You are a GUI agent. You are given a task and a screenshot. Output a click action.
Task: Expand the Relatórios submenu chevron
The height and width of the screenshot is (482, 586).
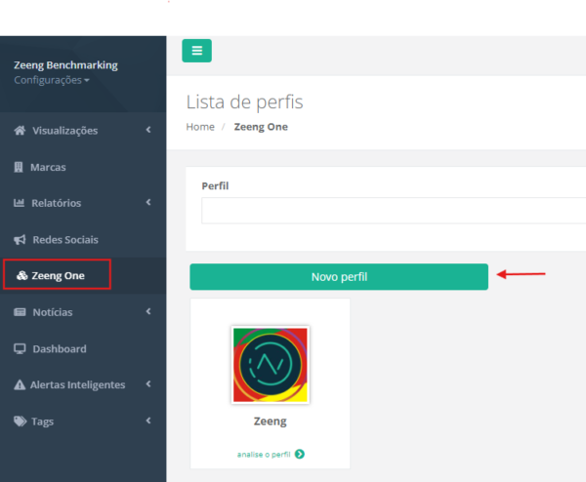[x=148, y=203]
